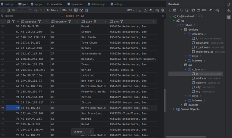
Task: Open DDL view in editor toolbar
Action: [65, 10]
